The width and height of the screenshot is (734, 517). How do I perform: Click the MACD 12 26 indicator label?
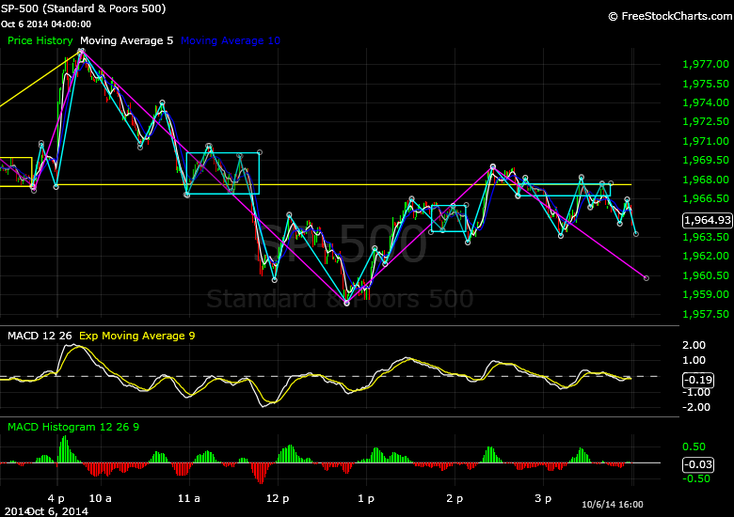pyautogui.click(x=38, y=336)
